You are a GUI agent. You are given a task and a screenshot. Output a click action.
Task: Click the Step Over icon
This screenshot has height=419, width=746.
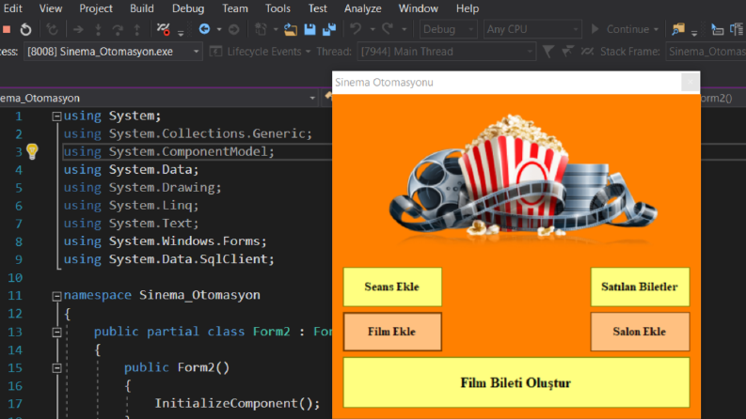(118, 29)
